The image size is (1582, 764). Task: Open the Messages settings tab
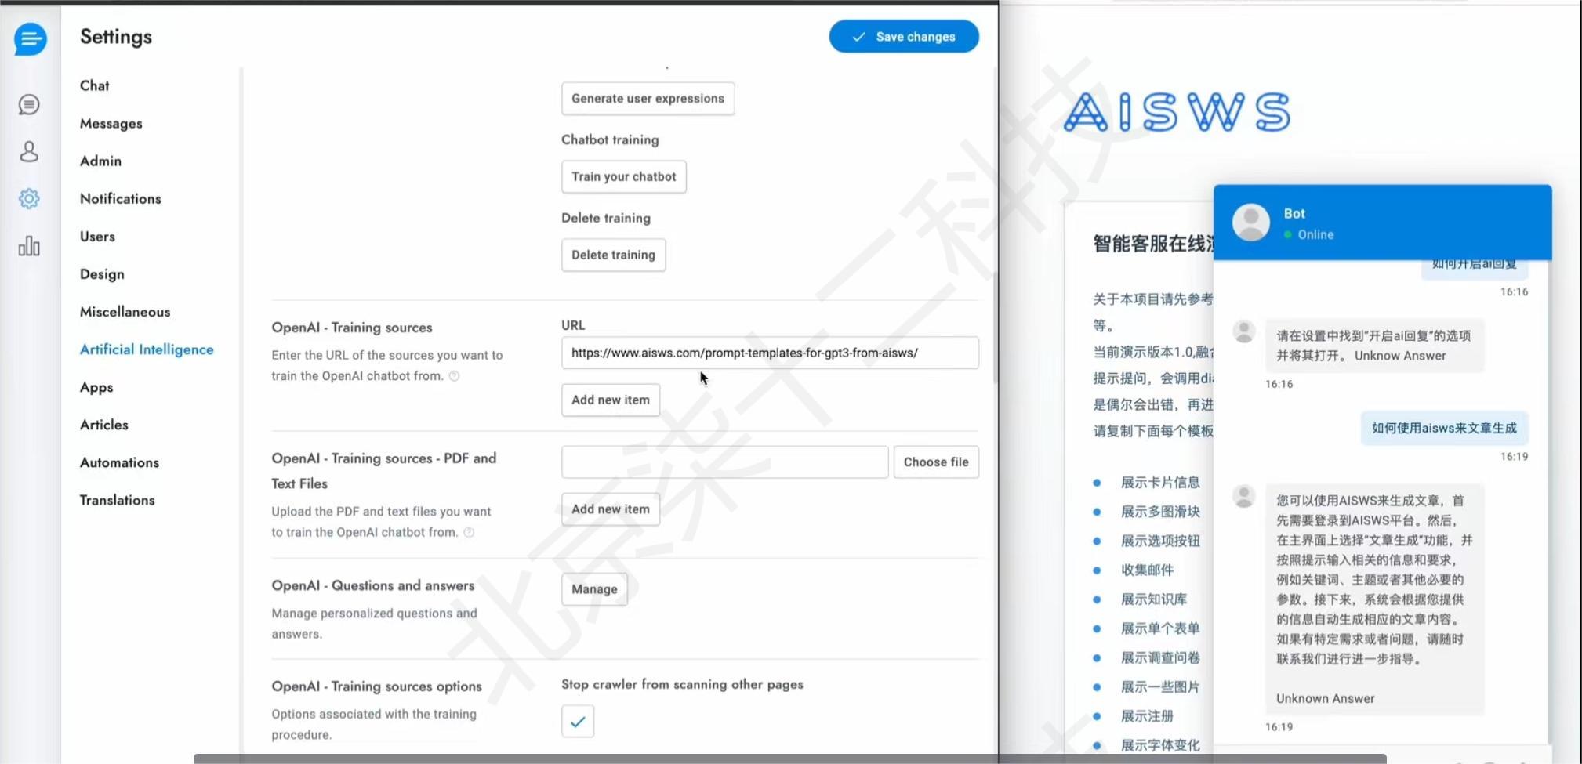111,123
